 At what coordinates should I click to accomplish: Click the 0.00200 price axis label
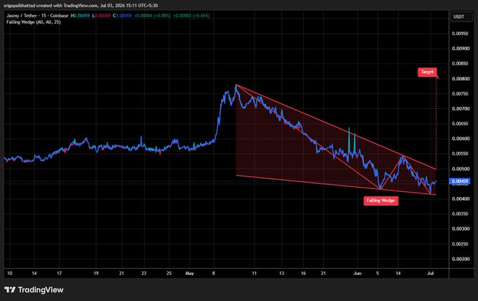coord(460,259)
